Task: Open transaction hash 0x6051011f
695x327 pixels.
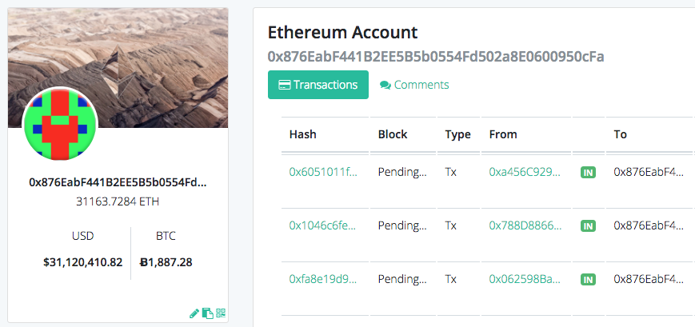Action: point(323,172)
